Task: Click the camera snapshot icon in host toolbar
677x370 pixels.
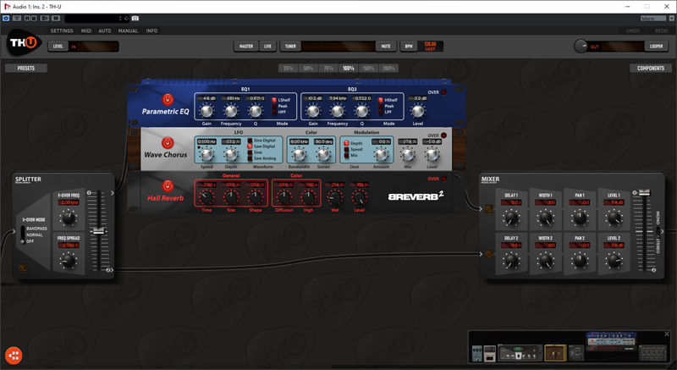Action: [x=135, y=18]
